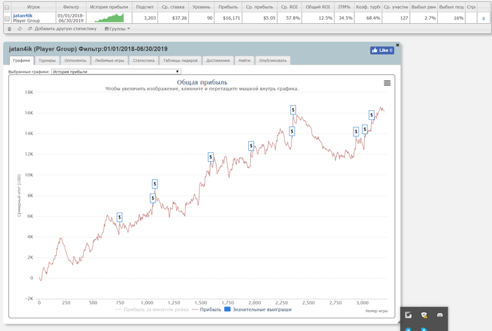Sort by the 'Игрок' column header

[34, 7]
